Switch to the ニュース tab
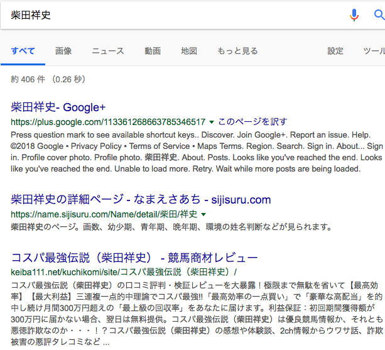 tap(108, 51)
